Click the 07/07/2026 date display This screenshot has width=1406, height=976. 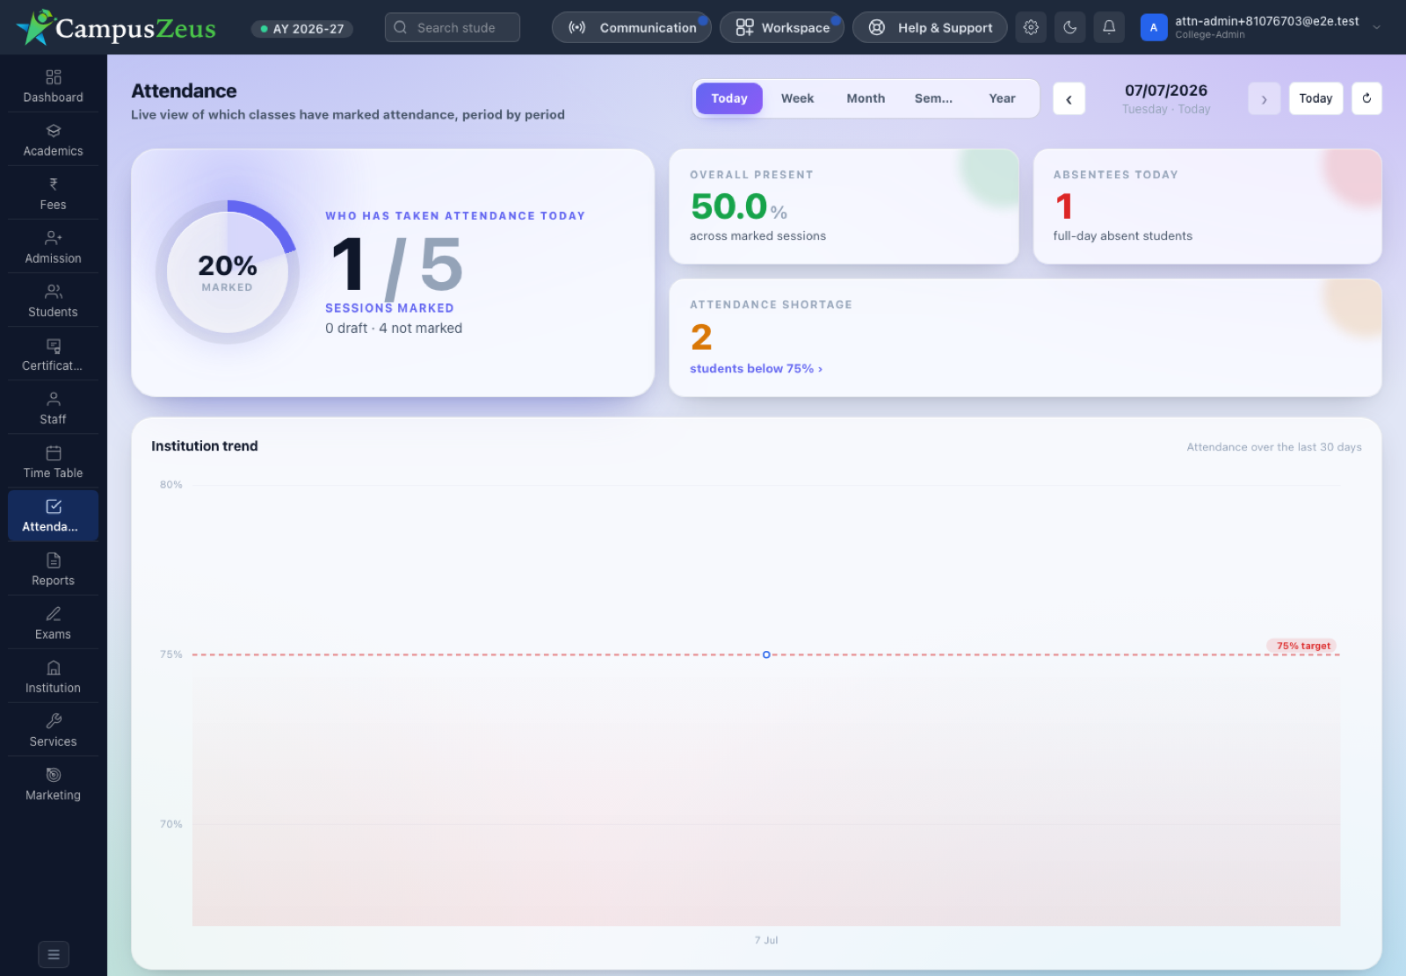coord(1166,90)
